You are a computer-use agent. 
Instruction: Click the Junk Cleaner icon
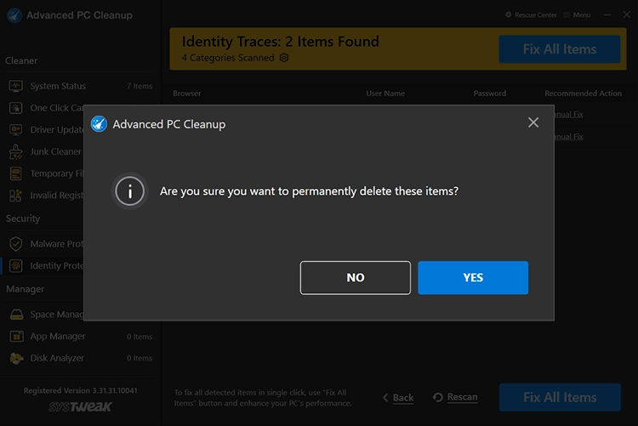pos(16,151)
